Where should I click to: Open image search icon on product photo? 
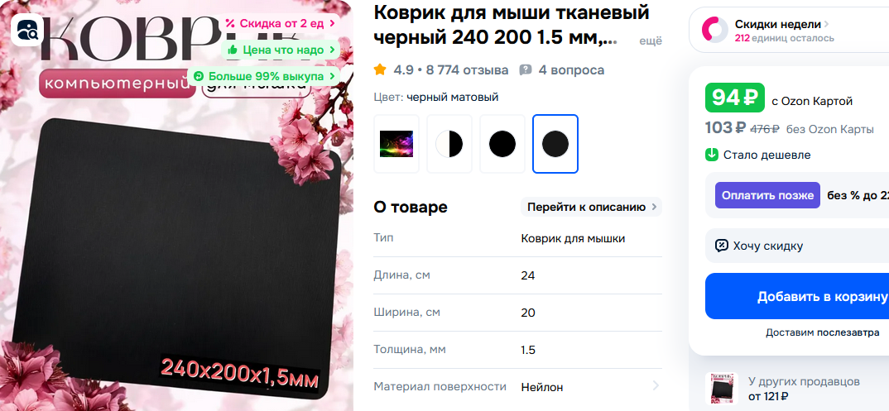tap(27, 30)
